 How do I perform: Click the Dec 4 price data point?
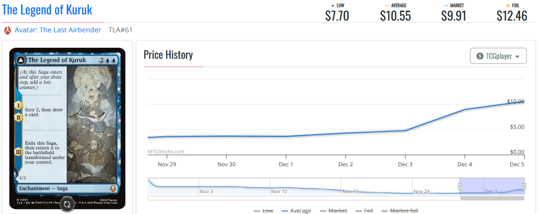pyautogui.click(x=465, y=110)
